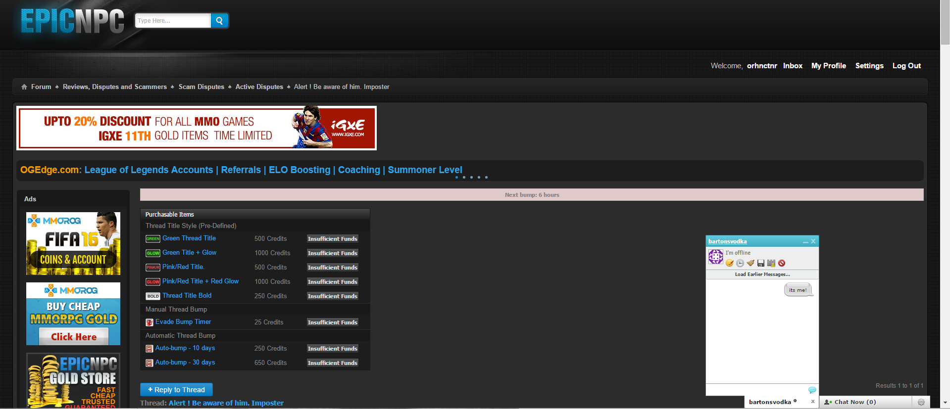The image size is (950, 409).
Task: Click the yellow smiley pen icon in chat
Action: [x=730, y=263]
